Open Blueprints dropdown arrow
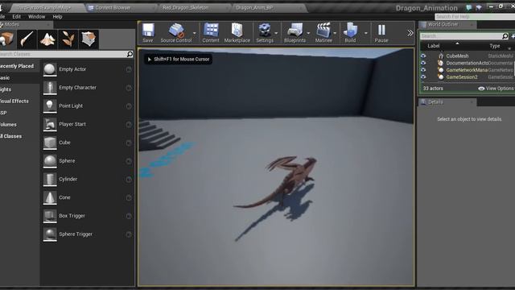This screenshot has width=515, height=290. click(308, 33)
